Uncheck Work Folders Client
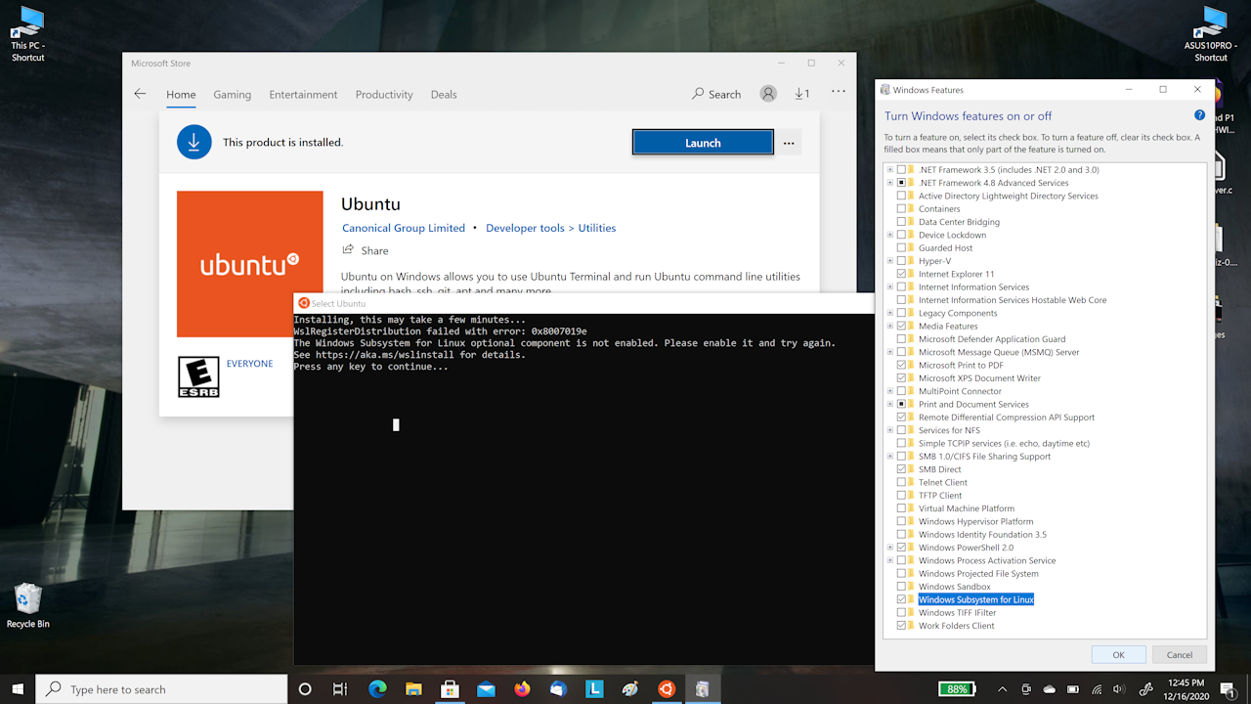 901,626
